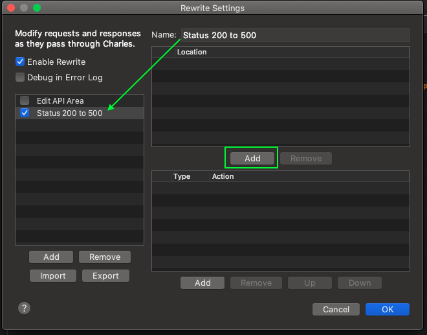This screenshot has height=335, width=427.
Task: Click the Down button for rule order
Action: 360,283
